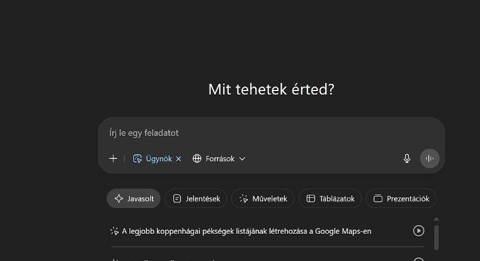Start voice mode with waveform button
Viewport: 480px width, 261px height.
429,158
